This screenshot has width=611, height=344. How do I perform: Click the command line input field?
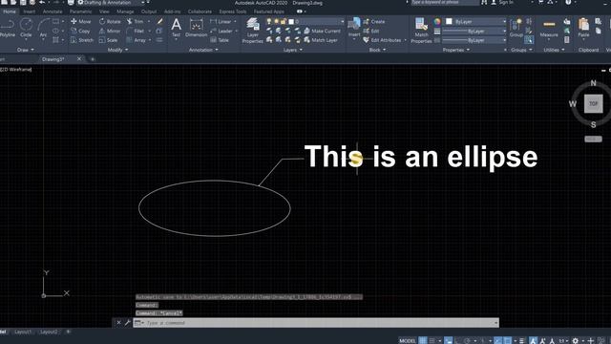[316, 323]
